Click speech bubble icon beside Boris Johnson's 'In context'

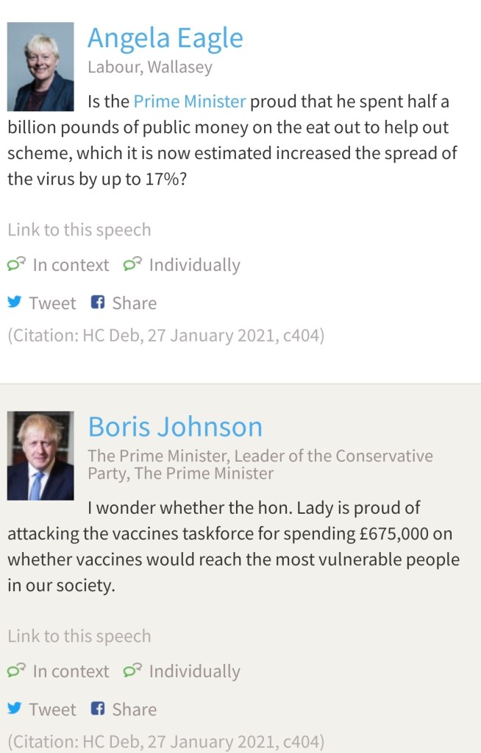(17, 671)
